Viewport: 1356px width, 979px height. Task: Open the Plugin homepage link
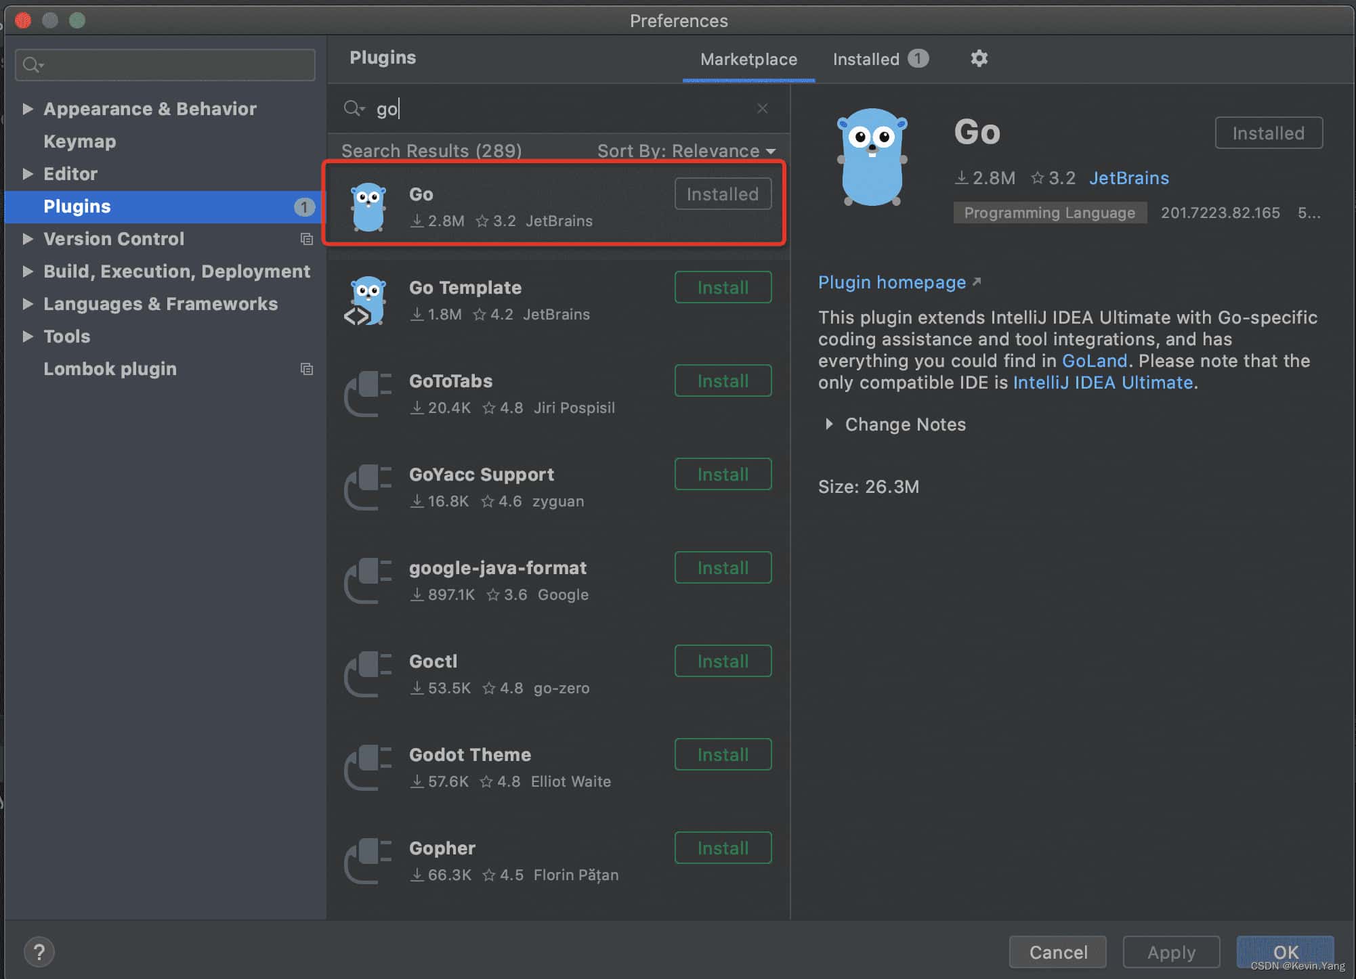coord(892,282)
